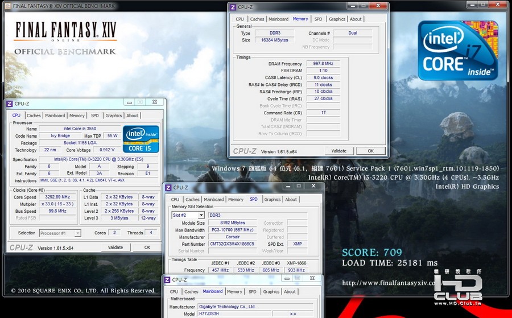Click Manufacturer value Corsair in SPD window
The width and height of the screenshot is (512, 318).
click(x=232, y=237)
